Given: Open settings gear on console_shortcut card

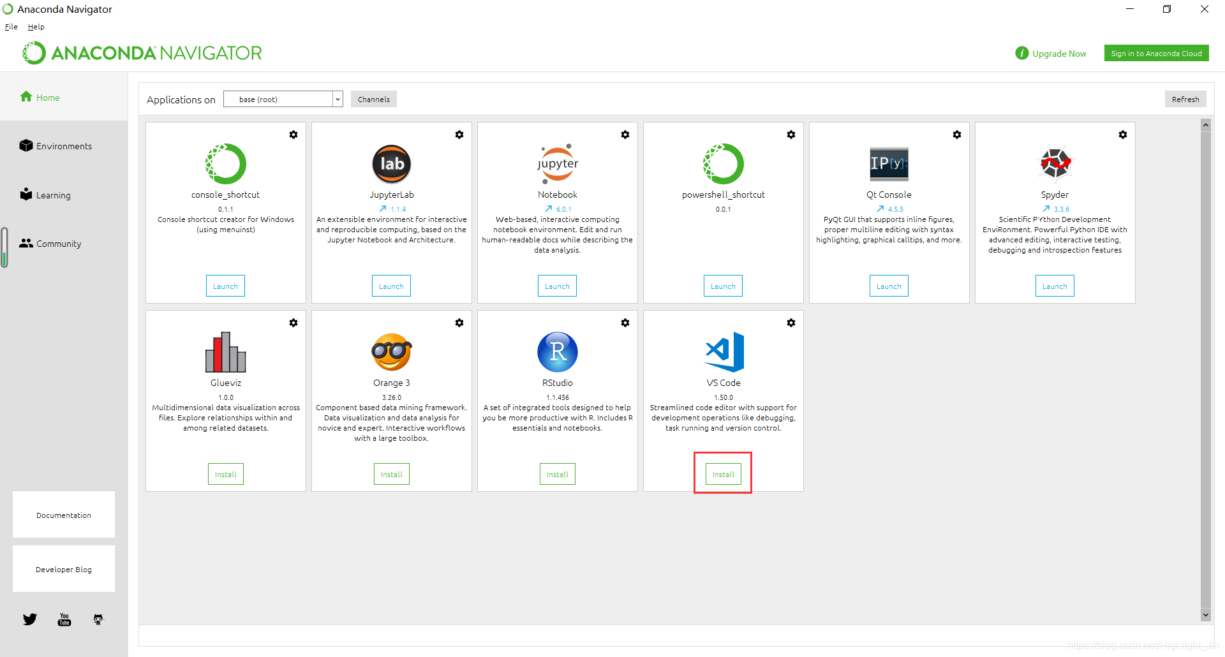Looking at the screenshot, I should pos(293,135).
